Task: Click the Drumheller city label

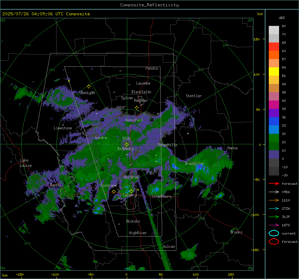Action: click(195, 164)
